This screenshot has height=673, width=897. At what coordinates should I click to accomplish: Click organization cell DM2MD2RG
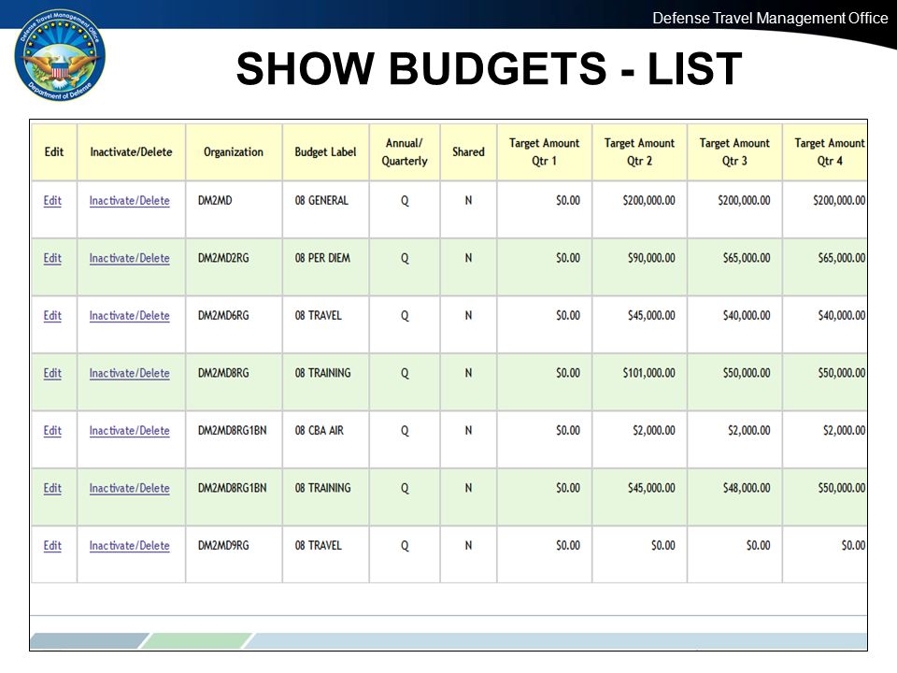point(223,258)
